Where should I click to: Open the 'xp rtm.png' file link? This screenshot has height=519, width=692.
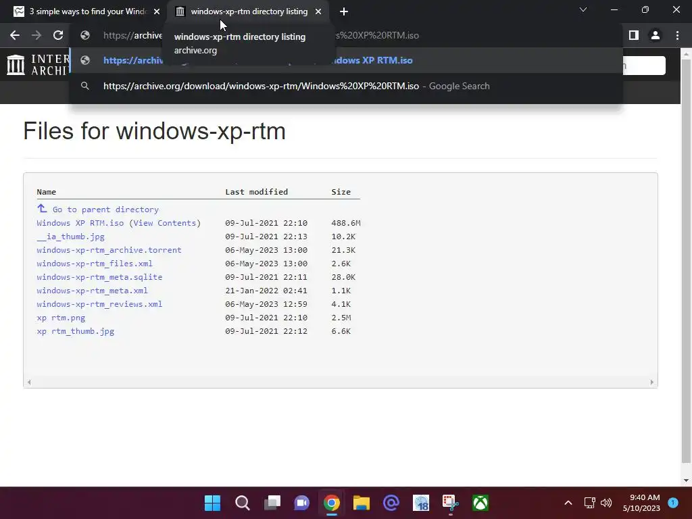[x=61, y=318]
